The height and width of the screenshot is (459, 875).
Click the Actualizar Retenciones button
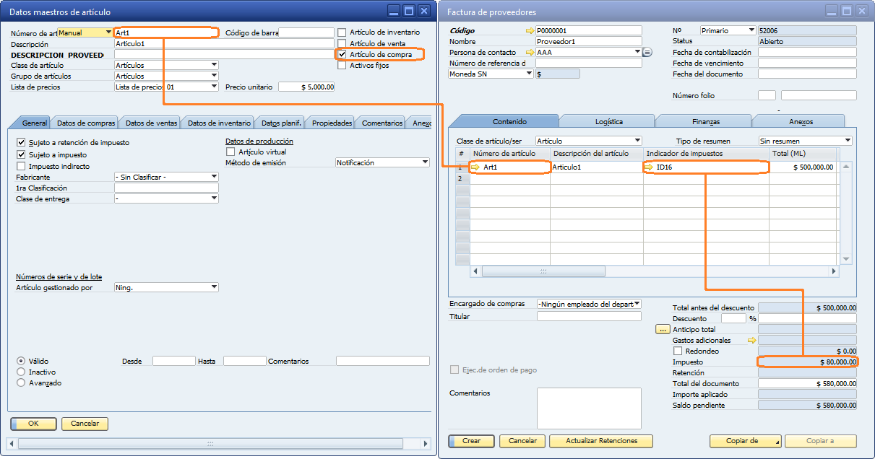click(x=601, y=441)
